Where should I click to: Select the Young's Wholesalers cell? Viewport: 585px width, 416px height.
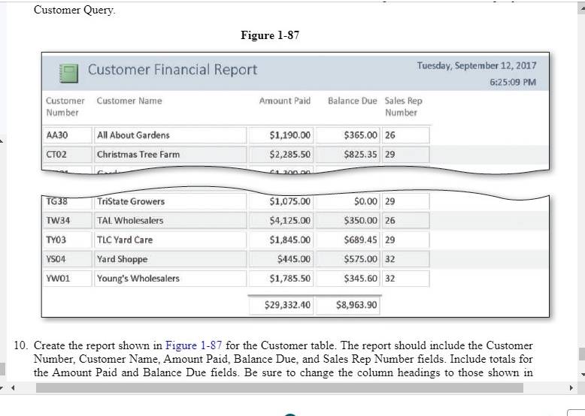170,279
